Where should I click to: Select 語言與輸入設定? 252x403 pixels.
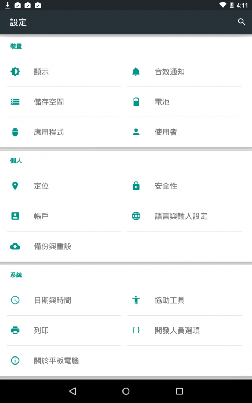185,216
